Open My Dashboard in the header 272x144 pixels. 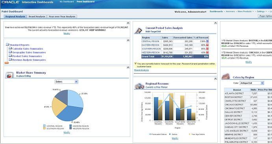[67, 2]
